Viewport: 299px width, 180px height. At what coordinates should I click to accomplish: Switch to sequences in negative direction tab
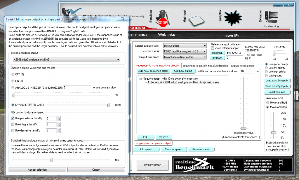205,66
